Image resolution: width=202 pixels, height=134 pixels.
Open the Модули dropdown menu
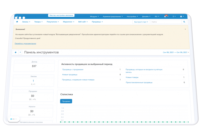(94, 16)
